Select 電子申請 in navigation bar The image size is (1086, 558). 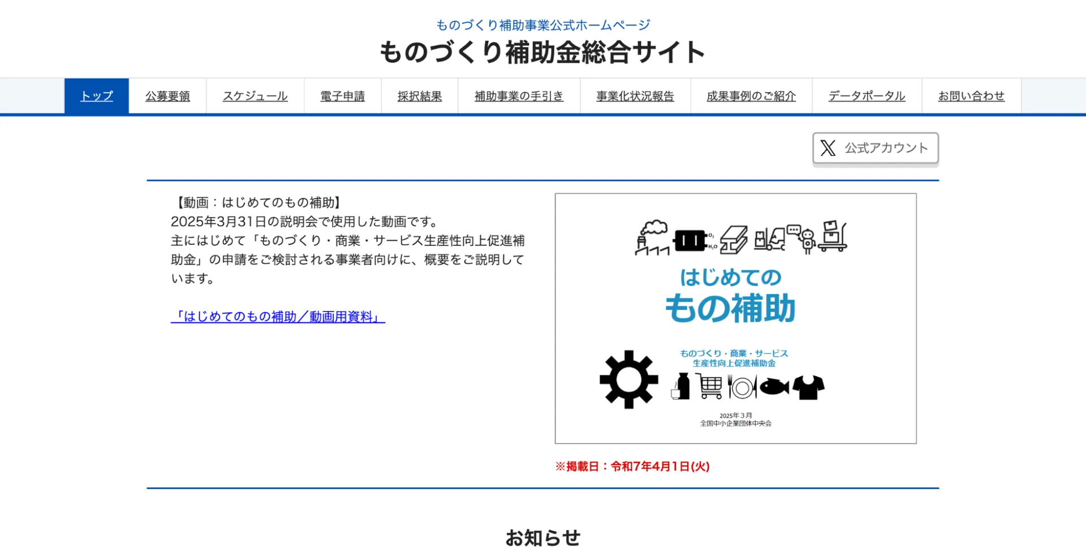point(343,96)
